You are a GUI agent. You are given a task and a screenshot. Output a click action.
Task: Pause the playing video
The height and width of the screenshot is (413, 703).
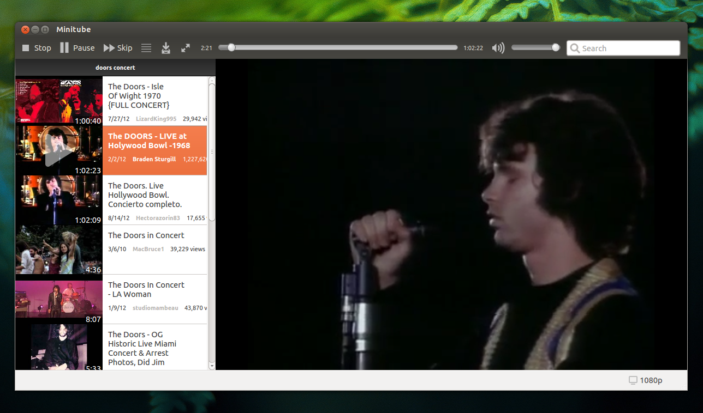[78, 48]
